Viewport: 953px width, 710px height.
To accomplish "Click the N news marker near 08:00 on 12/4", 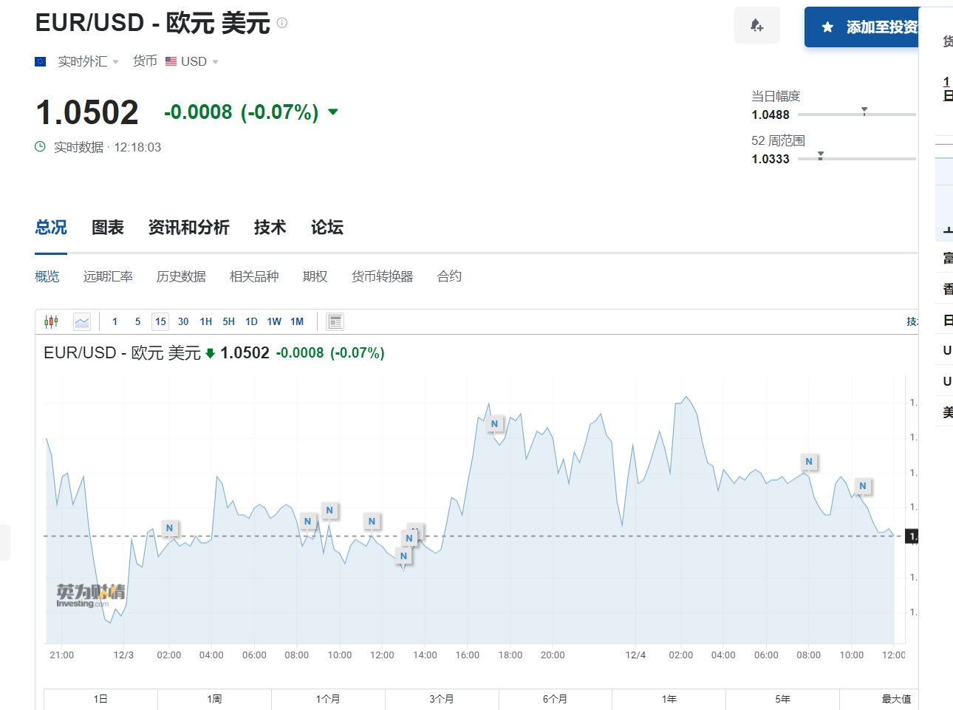I will point(809,462).
